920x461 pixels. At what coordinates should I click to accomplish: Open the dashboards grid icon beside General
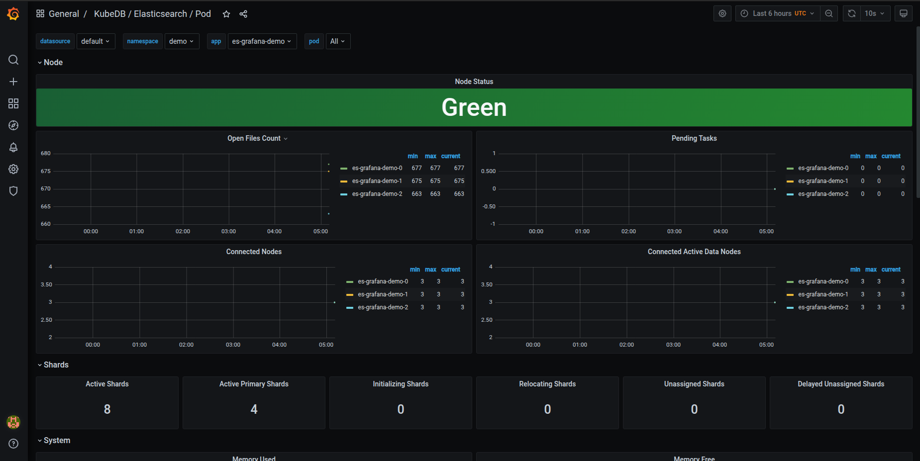40,13
